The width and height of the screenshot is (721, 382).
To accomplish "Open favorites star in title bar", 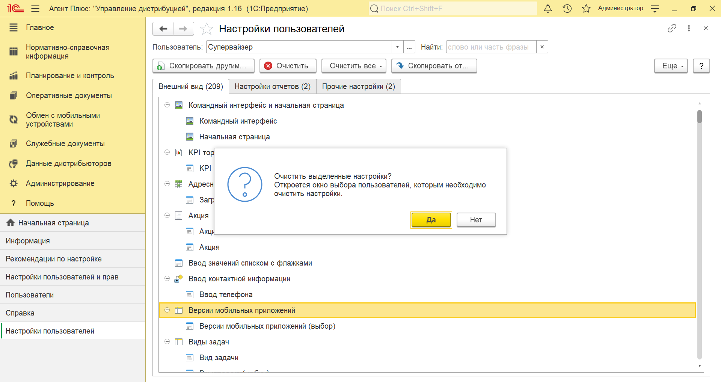I will pyautogui.click(x=586, y=8).
